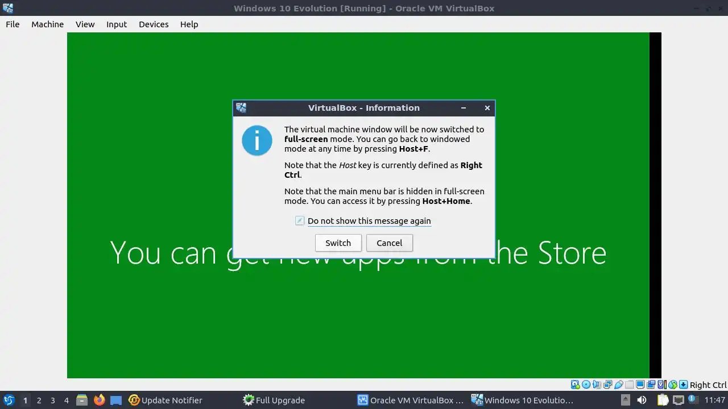728x409 pixels.
Task: Click the 11:47 panel clock
Action: 714,400
